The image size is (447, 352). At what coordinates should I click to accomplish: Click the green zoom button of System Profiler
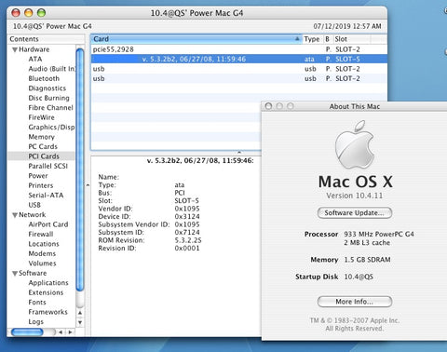(41, 13)
